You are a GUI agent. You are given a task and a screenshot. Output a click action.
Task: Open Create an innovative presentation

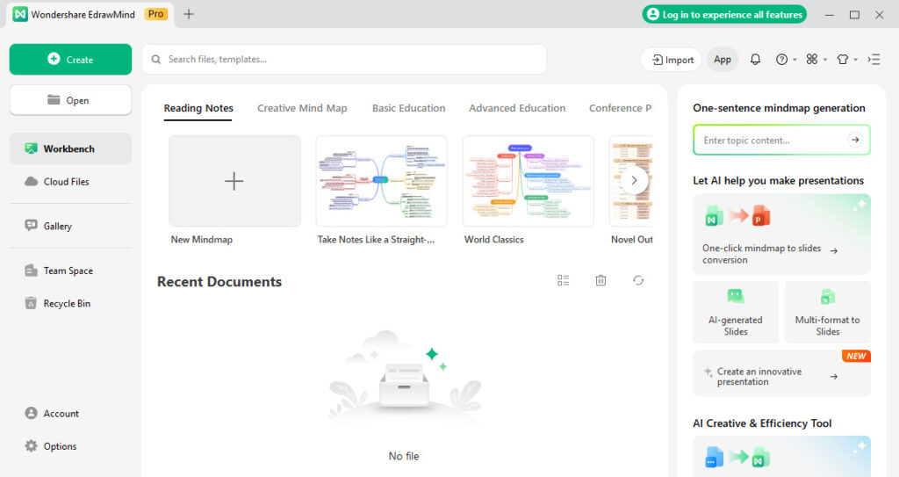pos(781,373)
